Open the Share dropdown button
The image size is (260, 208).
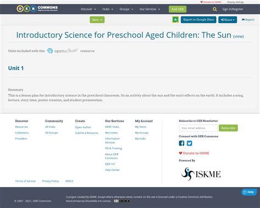click(x=228, y=20)
